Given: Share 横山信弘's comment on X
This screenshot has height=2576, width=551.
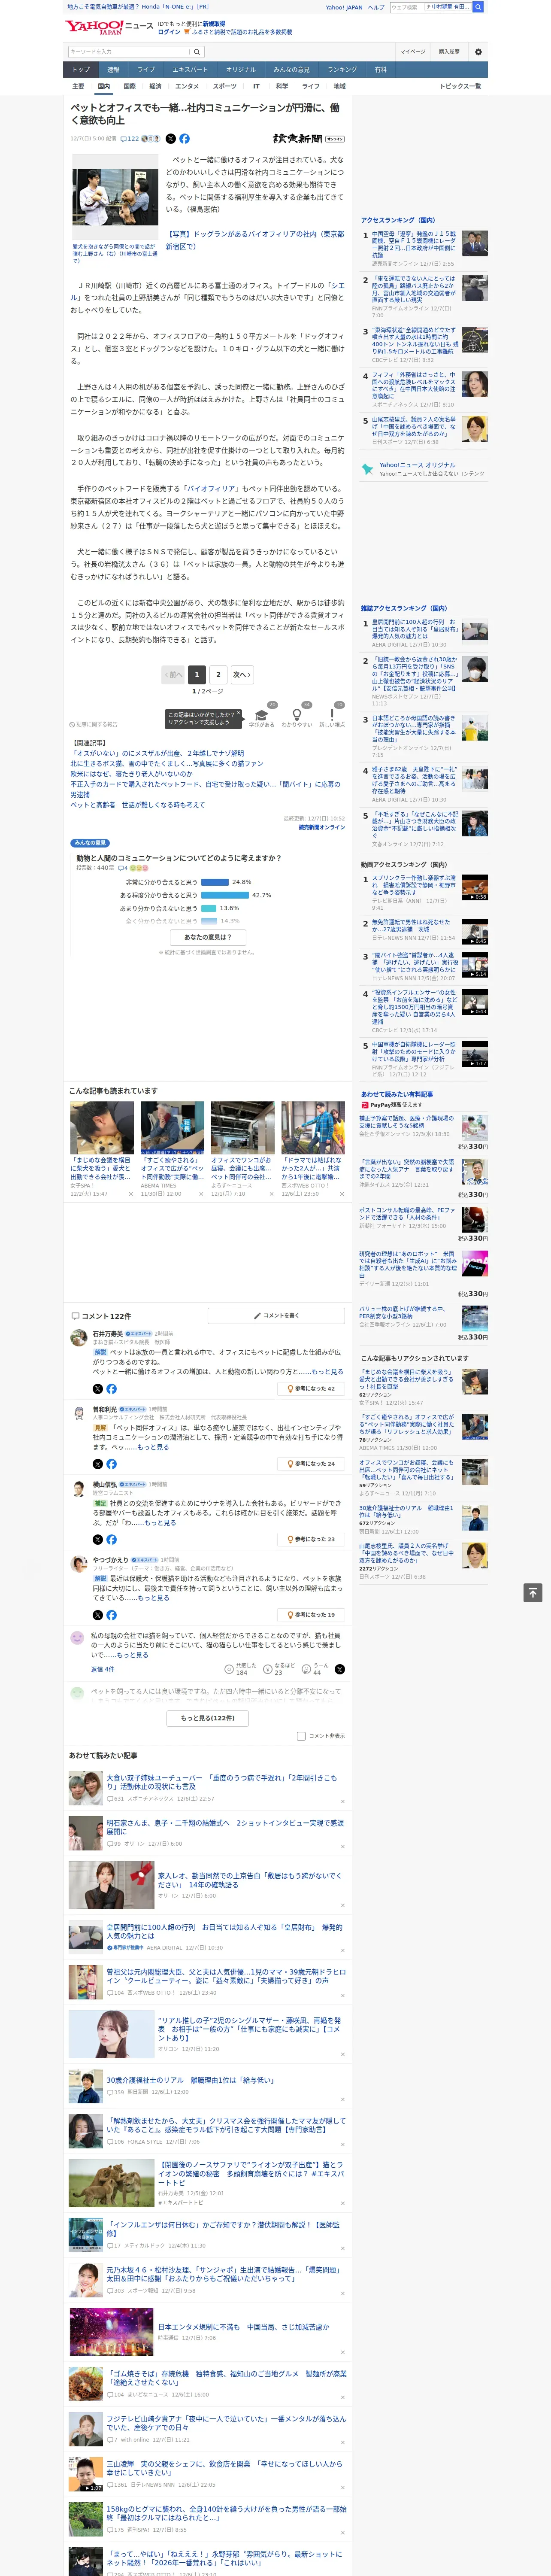Looking at the screenshot, I should [x=98, y=1539].
